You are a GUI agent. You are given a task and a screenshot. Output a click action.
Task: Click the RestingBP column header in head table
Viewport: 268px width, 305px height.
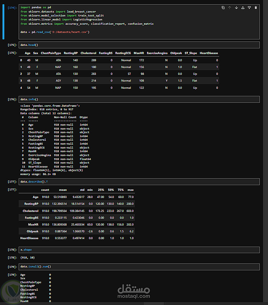[x=71, y=53]
